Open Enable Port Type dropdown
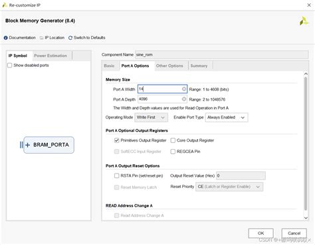This screenshot has width=315, height=245. (x=227, y=117)
